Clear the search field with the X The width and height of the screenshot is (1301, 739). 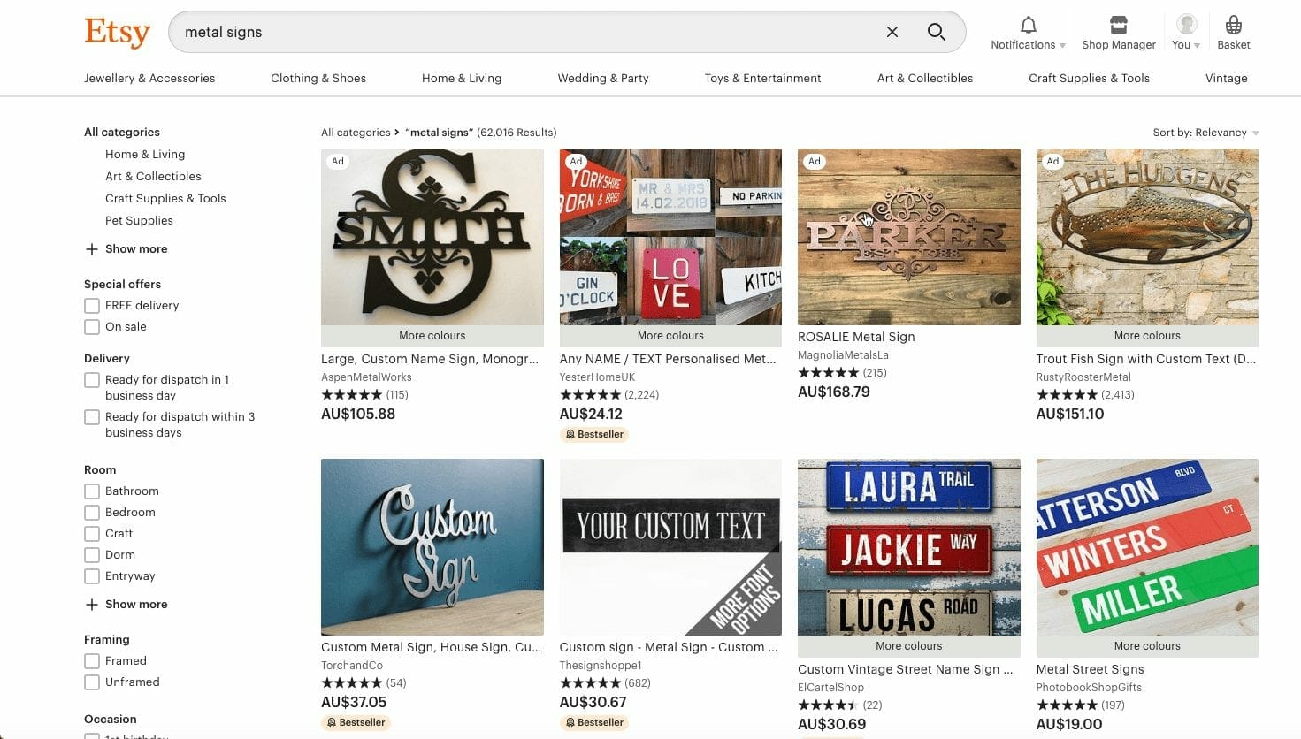point(892,32)
